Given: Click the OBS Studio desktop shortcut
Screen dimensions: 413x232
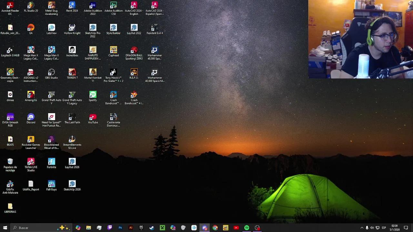Looking at the screenshot, I should 51,74.
